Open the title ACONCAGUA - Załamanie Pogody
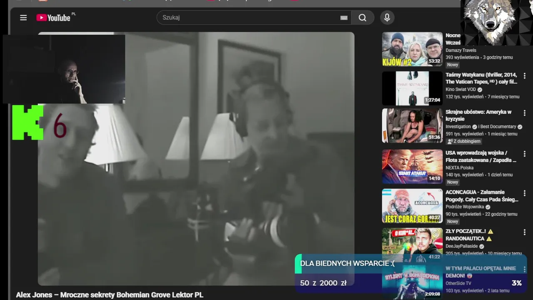This screenshot has width=533, height=300. pyautogui.click(x=482, y=195)
